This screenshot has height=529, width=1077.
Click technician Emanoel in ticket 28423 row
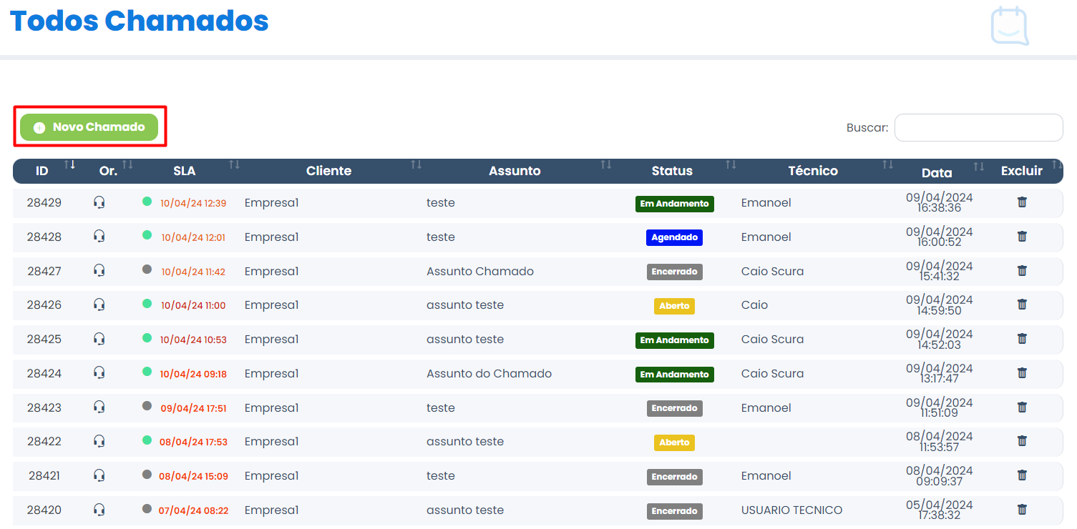click(x=766, y=407)
